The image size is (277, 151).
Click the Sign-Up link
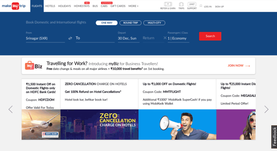point(219,6)
